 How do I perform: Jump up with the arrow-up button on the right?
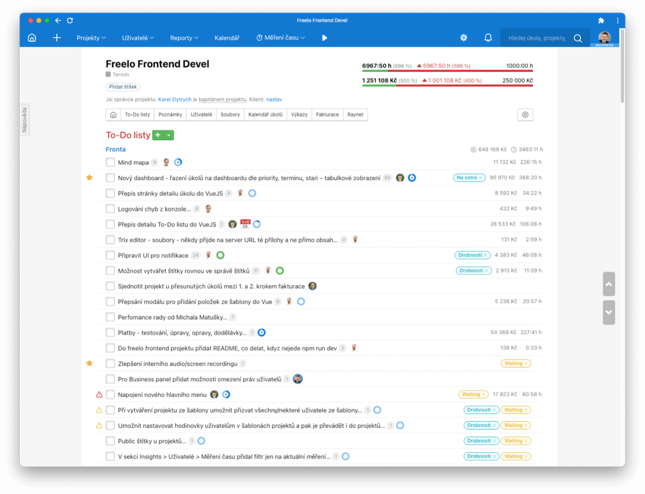click(609, 284)
